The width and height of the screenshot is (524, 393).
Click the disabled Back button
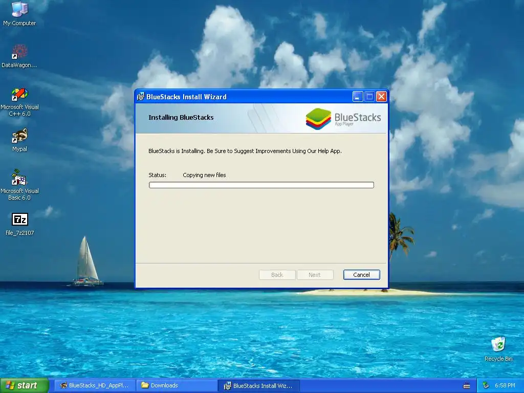(x=277, y=275)
